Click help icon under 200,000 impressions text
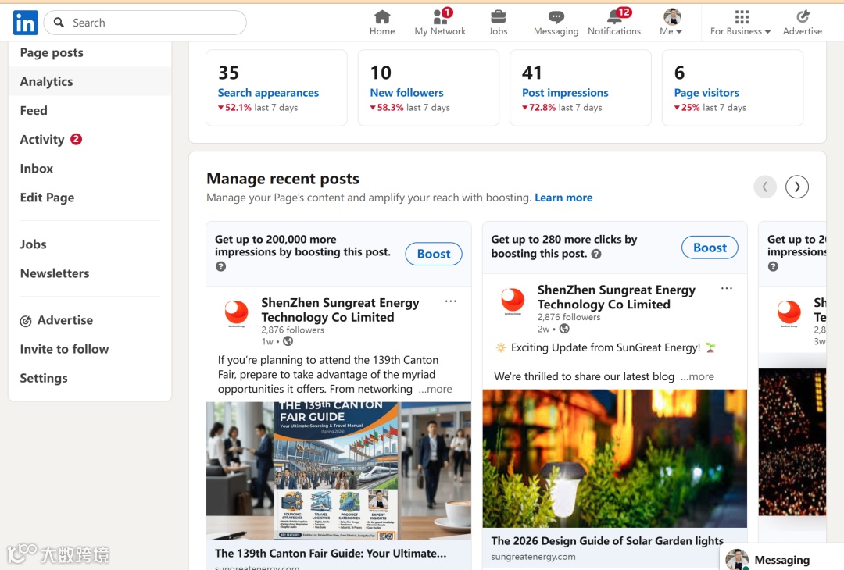The image size is (844, 570). click(220, 266)
